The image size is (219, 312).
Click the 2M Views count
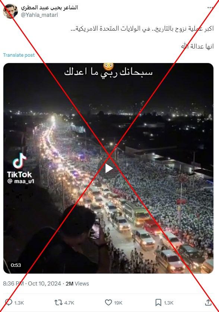[x=77, y=284]
